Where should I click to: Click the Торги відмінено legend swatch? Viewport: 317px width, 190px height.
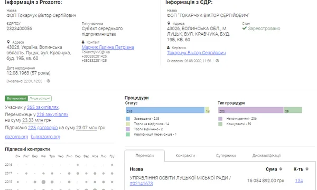pos(128,129)
